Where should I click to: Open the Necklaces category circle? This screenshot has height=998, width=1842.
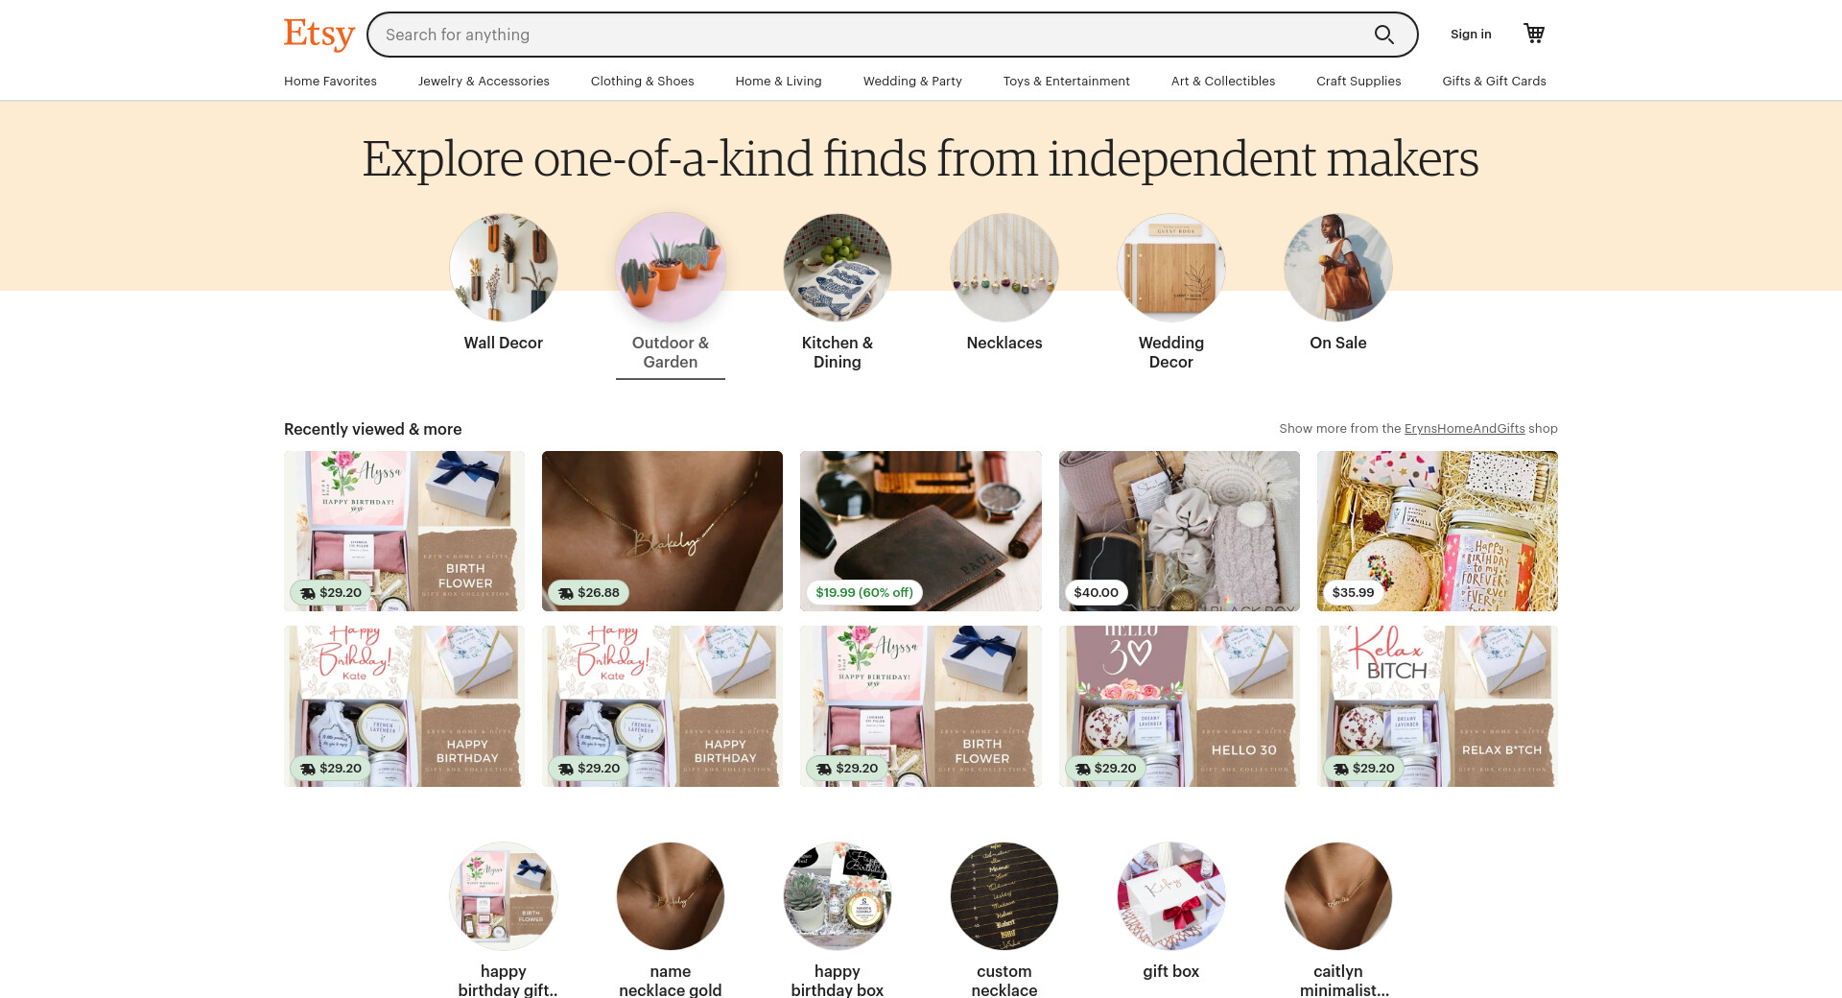[x=1004, y=268]
